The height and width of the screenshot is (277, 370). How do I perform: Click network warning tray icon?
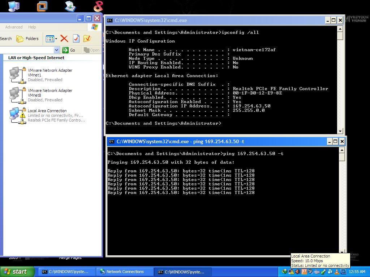(x=291, y=272)
